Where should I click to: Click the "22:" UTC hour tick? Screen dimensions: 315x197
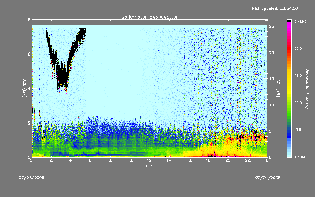(x=248, y=160)
